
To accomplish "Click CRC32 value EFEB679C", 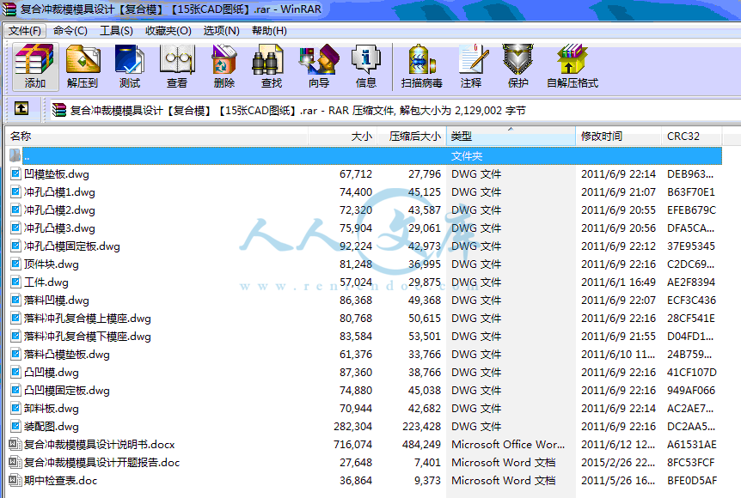I will pyautogui.click(x=691, y=210).
